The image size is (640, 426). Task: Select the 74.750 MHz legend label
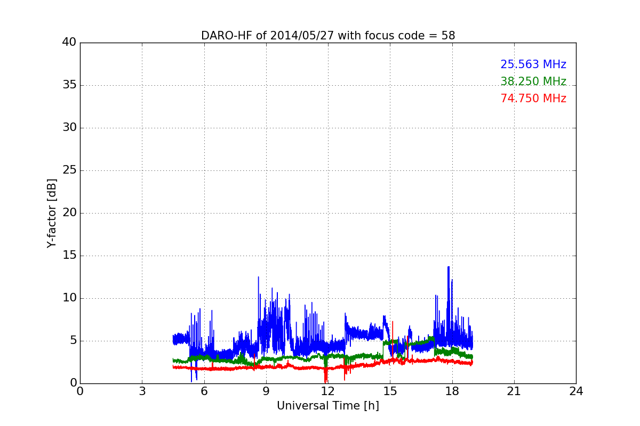pyautogui.click(x=533, y=99)
